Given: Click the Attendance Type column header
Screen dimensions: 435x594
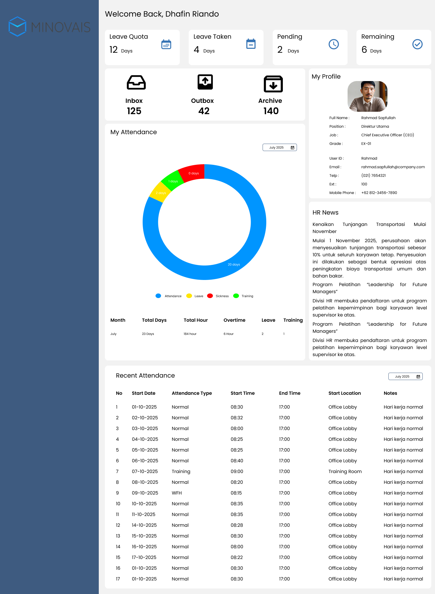Looking at the screenshot, I should [x=192, y=393].
